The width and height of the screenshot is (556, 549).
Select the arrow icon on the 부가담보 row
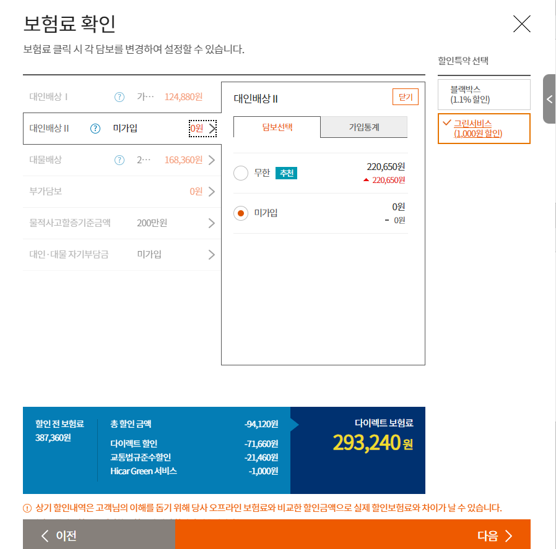[211, 192]
